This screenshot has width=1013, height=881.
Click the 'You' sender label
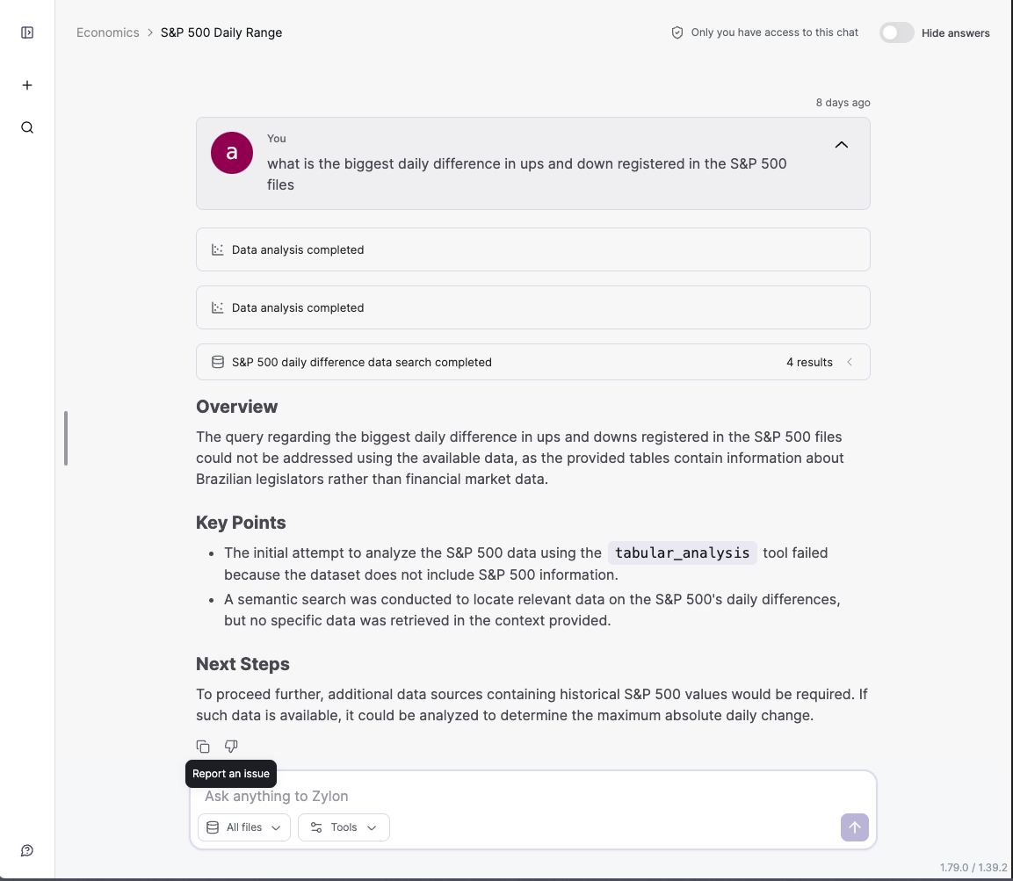[x=277, y=138]
